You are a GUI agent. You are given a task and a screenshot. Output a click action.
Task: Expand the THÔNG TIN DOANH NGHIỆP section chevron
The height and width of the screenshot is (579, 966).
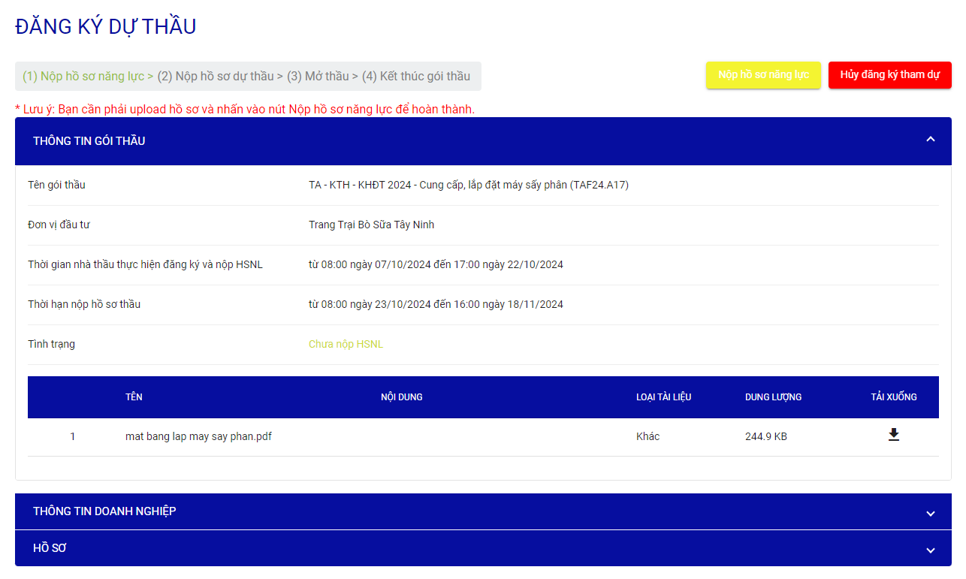931,514
